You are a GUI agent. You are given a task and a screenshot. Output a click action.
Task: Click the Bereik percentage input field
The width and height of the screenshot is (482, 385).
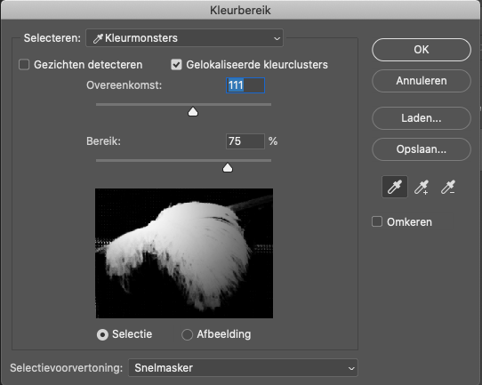(245, 141)
